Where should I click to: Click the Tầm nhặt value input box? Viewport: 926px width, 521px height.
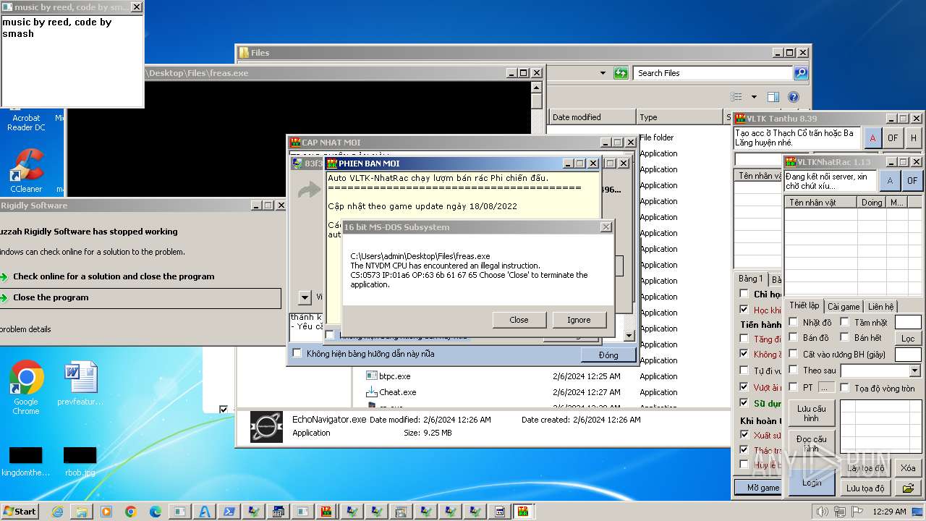(908, 322)
